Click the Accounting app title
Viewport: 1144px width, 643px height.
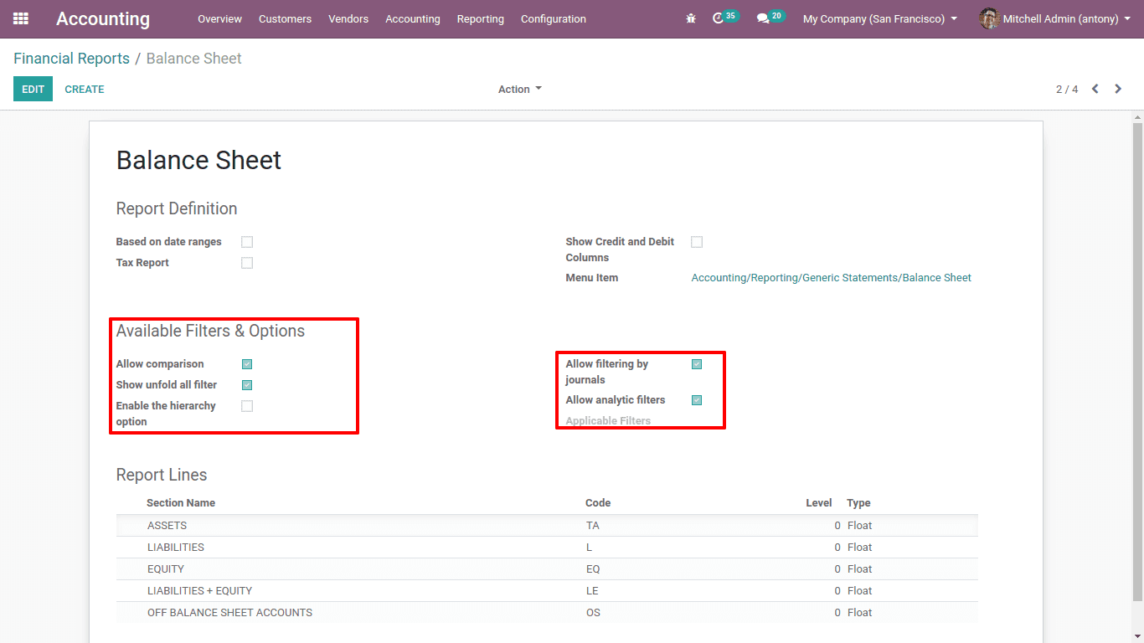coord(103,18)
